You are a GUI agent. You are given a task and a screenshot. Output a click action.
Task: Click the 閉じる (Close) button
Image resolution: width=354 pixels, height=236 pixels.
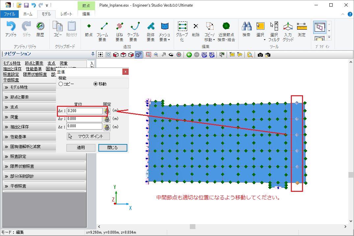(113, 148)
